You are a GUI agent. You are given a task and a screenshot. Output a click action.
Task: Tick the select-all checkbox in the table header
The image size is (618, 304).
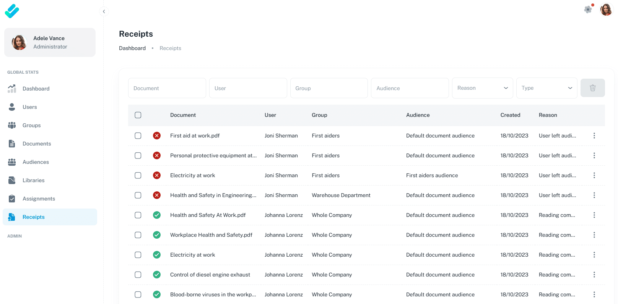(138, 115)
